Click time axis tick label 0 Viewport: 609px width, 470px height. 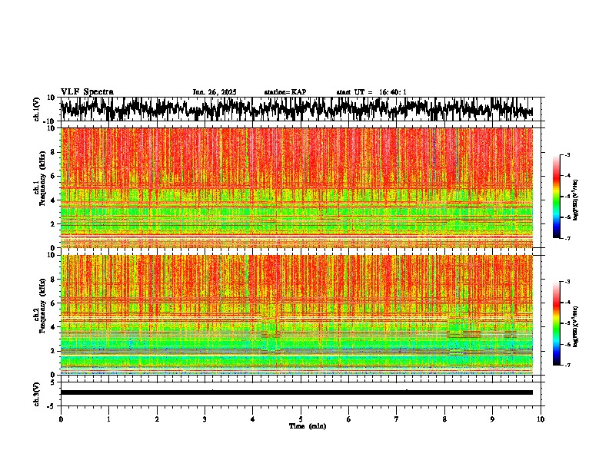coord(61,419)
